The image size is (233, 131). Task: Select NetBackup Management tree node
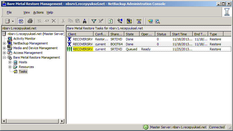[x=30, y=43]
